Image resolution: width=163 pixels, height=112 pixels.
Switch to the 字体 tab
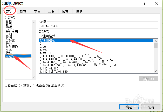[37, 11]
